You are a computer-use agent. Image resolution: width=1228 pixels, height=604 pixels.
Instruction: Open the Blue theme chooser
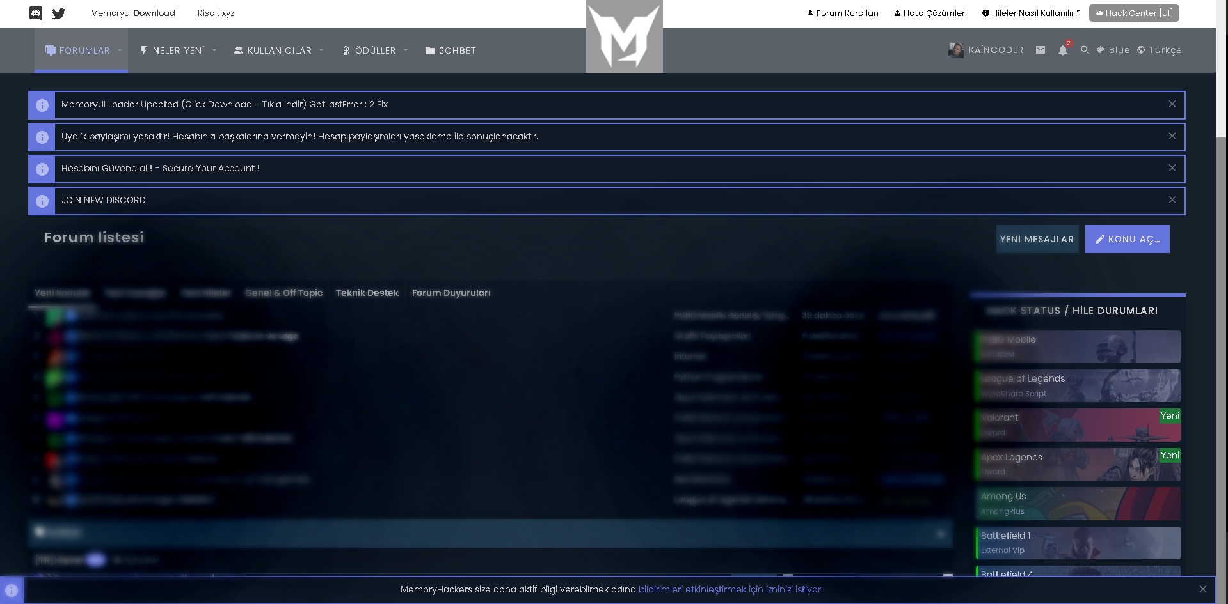tap(1113, 50)
